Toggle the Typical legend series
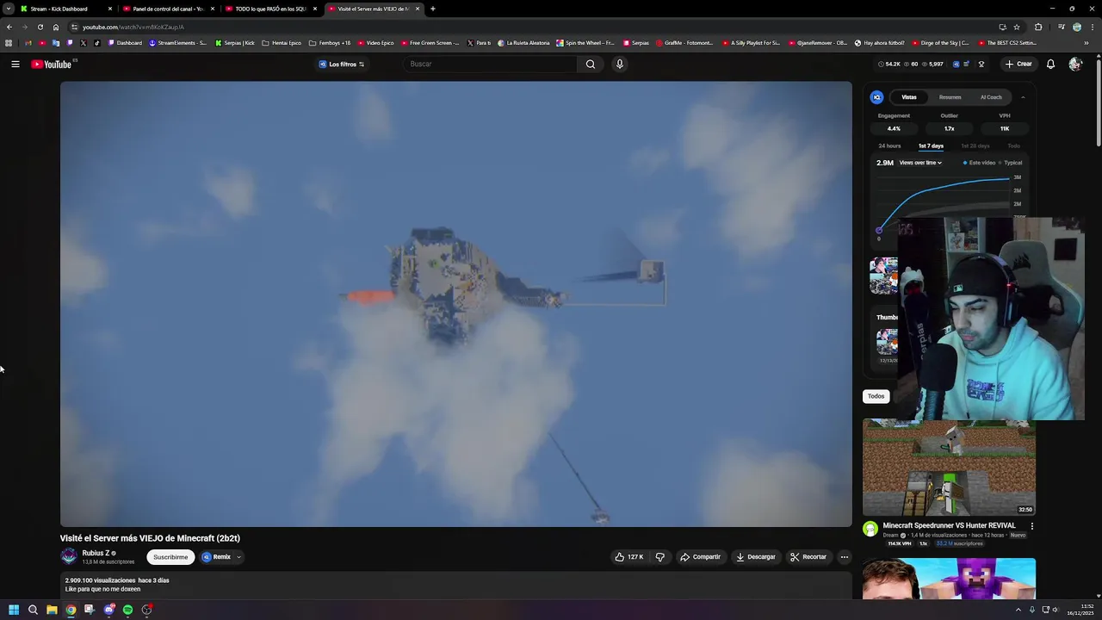1102x620 pixels. (1010, 163)
